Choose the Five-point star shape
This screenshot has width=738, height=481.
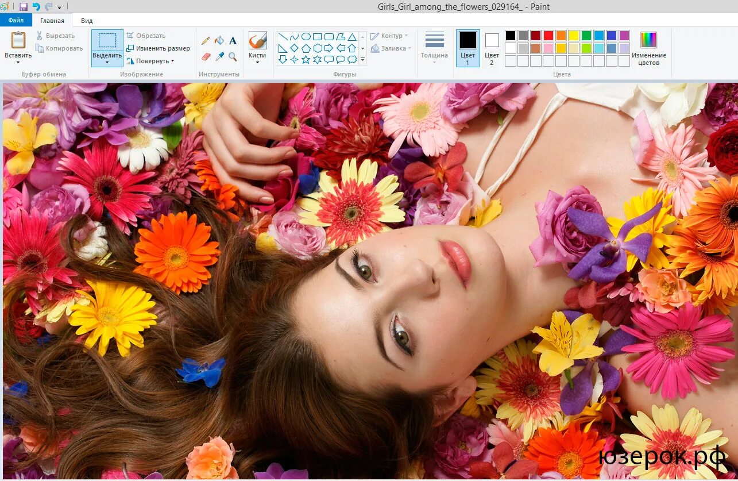pyautogui.click(x=306, y=59)
